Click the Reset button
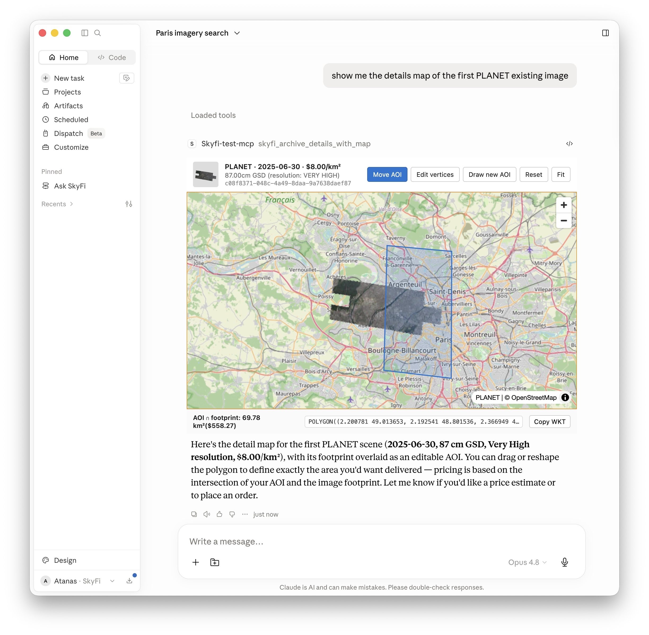 point(533,174)
